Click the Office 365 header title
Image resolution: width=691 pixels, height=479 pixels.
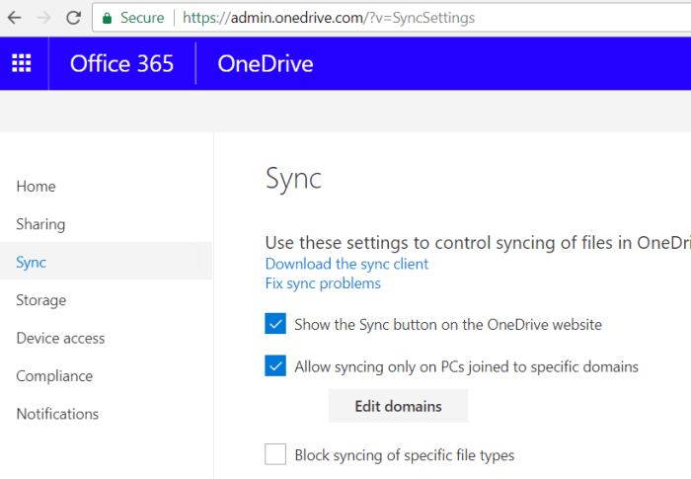[121, 64]
